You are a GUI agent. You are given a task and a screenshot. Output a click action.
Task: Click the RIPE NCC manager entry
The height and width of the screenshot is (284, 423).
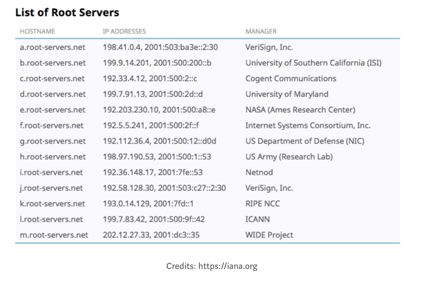[x=262, y=204]
